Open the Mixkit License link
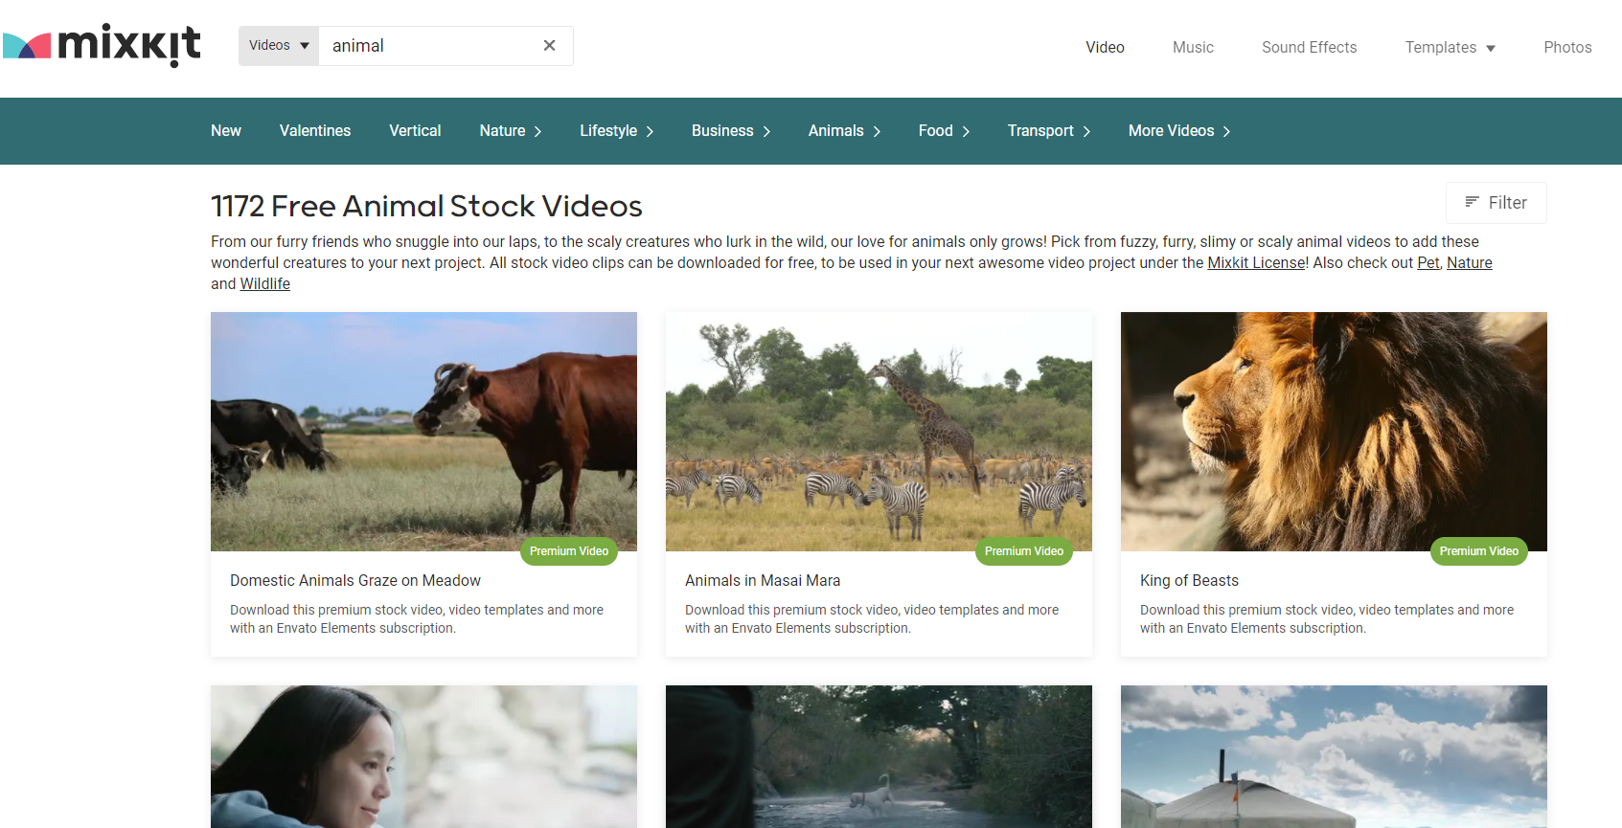1622x828 pixels. coord(1256,263)
